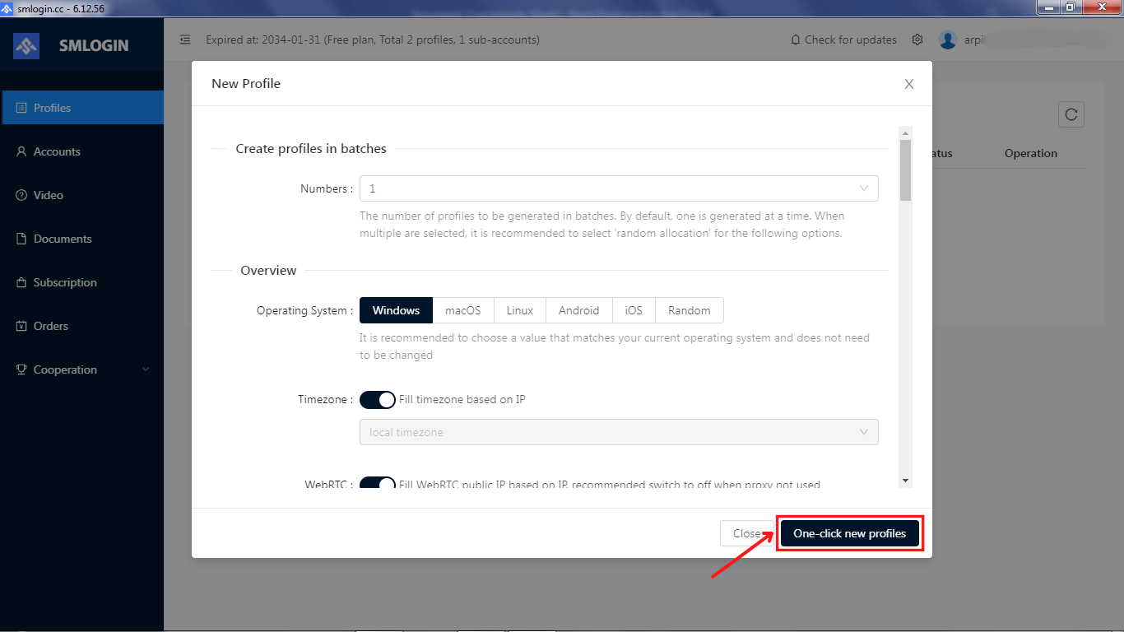Click the One-click new profiles button
This screenshot has height=632, width=1124.
(849, 533)
